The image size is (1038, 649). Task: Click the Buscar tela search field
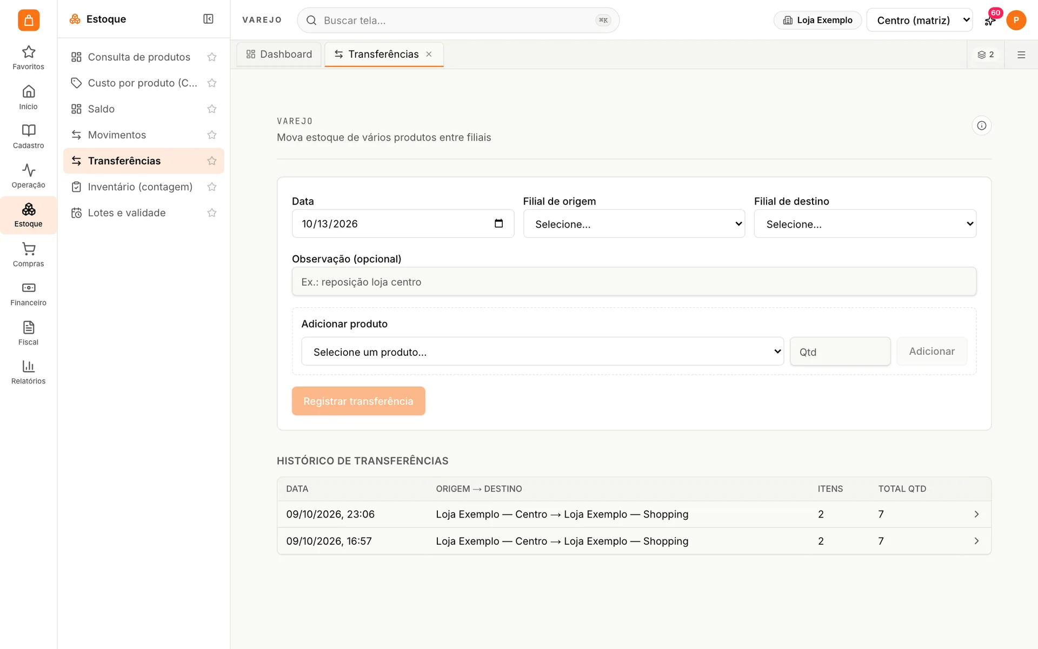tap(458, 20)
